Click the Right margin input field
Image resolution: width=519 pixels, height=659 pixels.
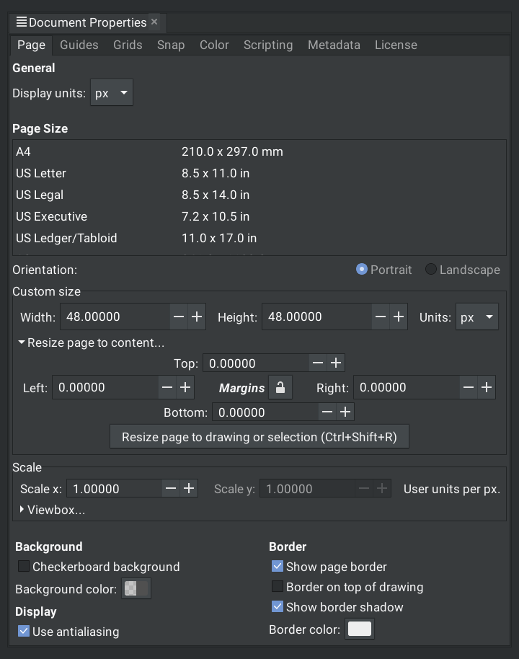pyautogui.click(x=406, y=388)
